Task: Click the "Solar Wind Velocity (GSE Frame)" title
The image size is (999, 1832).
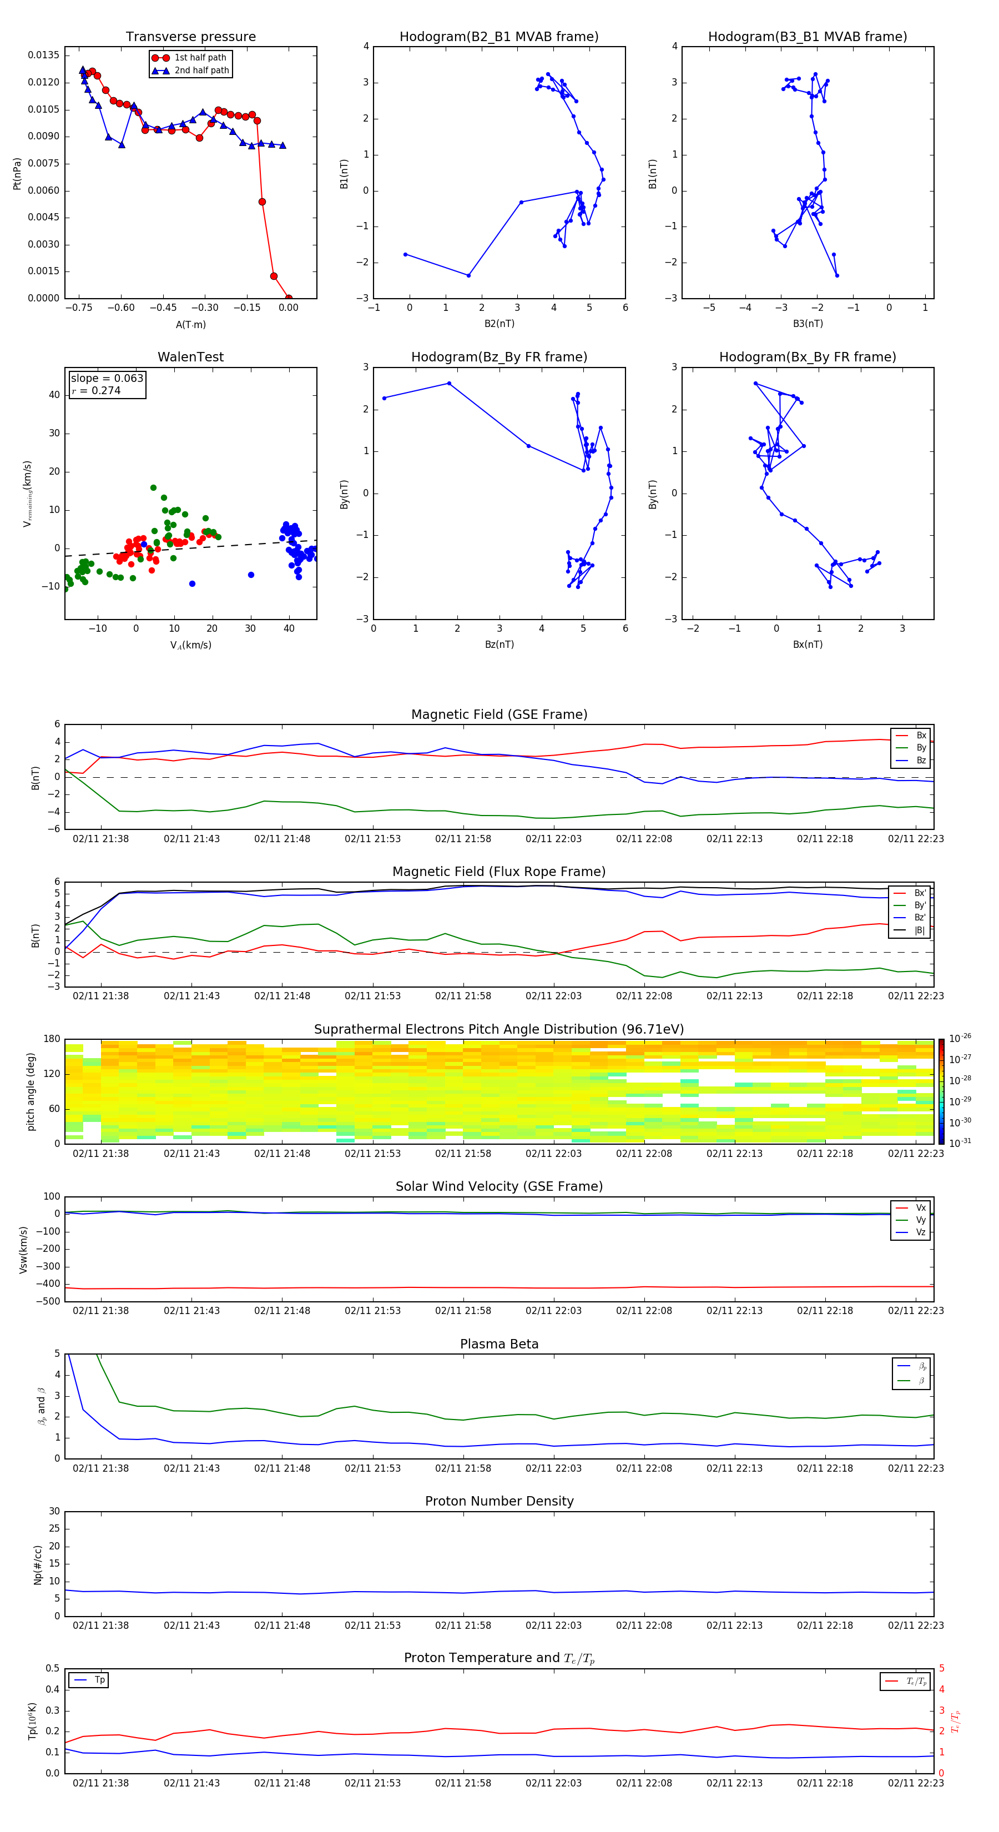Action: pyautogui.click(x=499, y=1186)
